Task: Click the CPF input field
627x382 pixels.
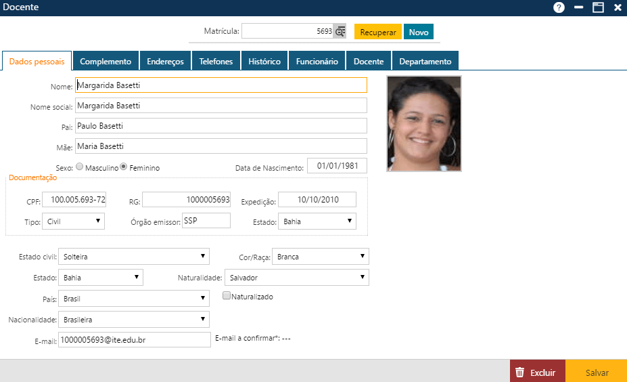Action: [74, 199]
